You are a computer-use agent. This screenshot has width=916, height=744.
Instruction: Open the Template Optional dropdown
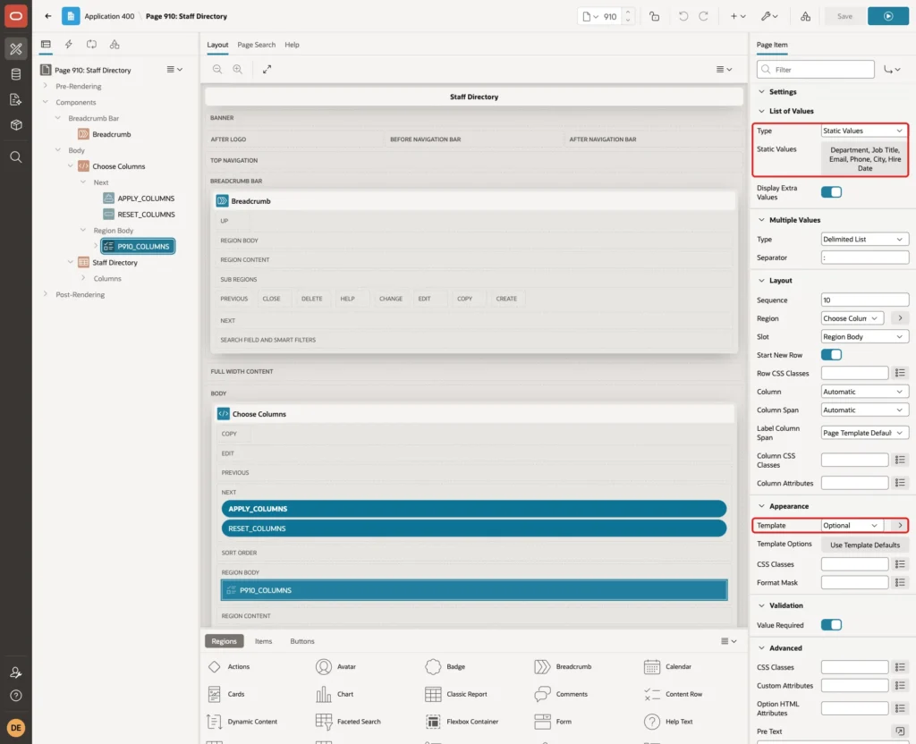(x=852, y=526)
